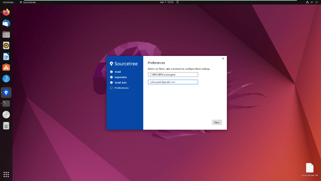Open the Help dock icon
321x181 pixels.
tap(6, 78)
